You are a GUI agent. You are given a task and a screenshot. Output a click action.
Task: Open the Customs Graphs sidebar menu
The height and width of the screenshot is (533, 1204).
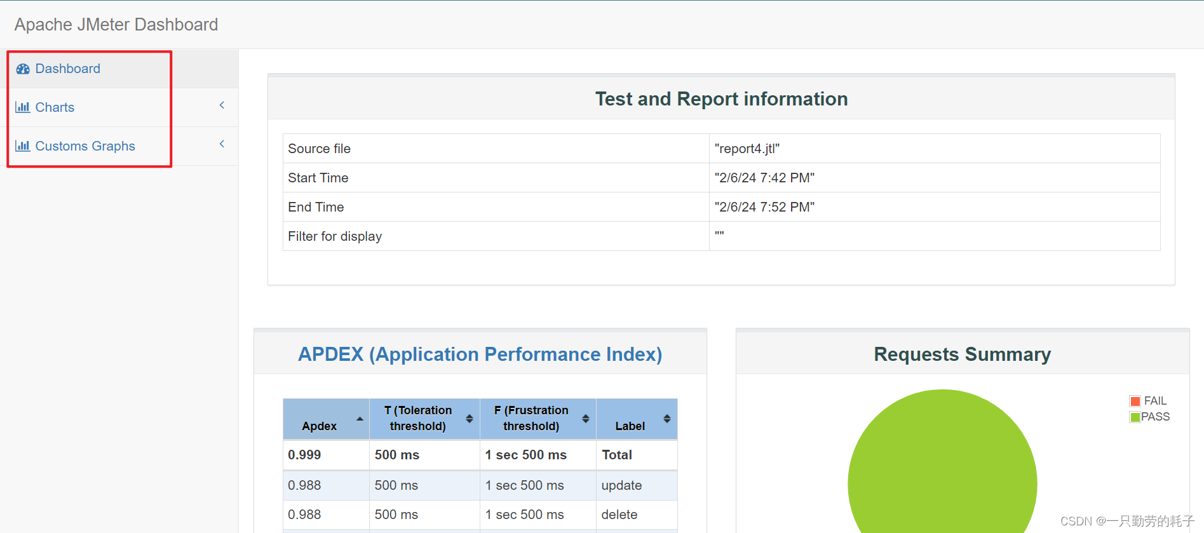coord(85,146)
